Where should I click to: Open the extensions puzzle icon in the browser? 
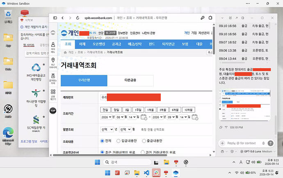210,18
